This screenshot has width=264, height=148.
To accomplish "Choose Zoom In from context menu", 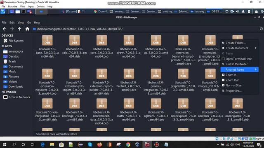I will (239, 75).
